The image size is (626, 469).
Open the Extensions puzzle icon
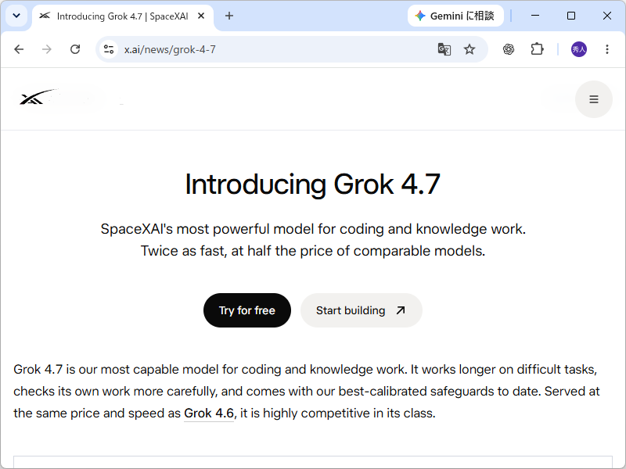pyautogui.click(x=537, y=49)
